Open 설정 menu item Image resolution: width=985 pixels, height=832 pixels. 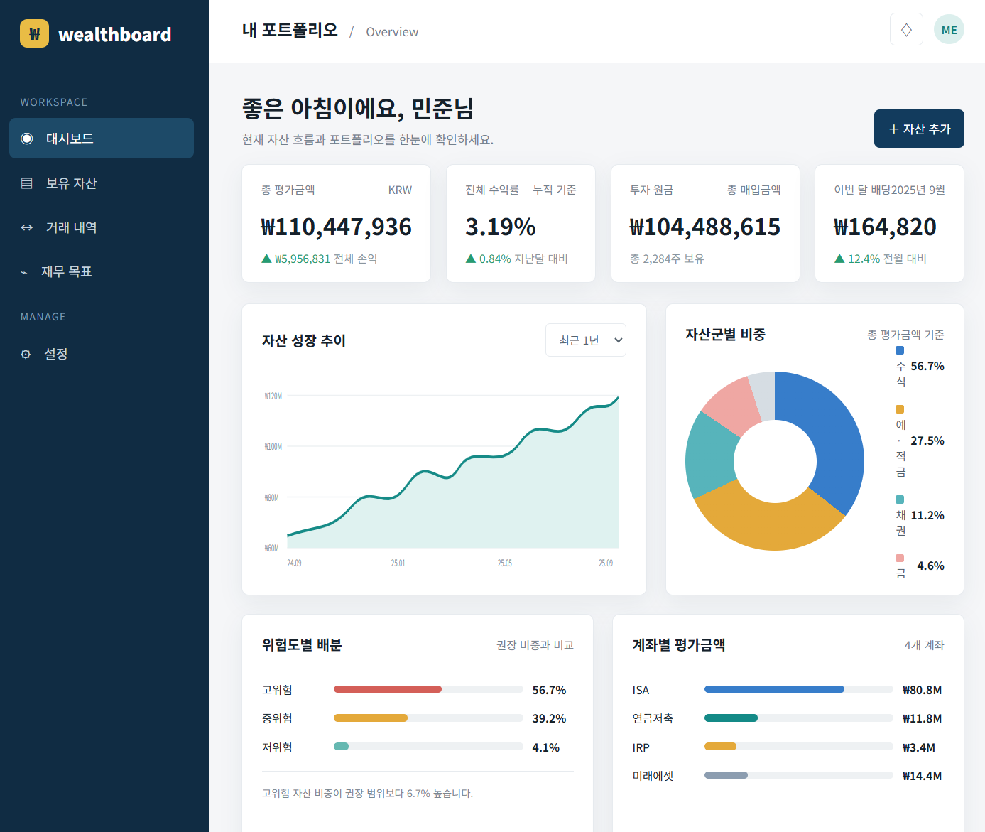coord(102,354)
